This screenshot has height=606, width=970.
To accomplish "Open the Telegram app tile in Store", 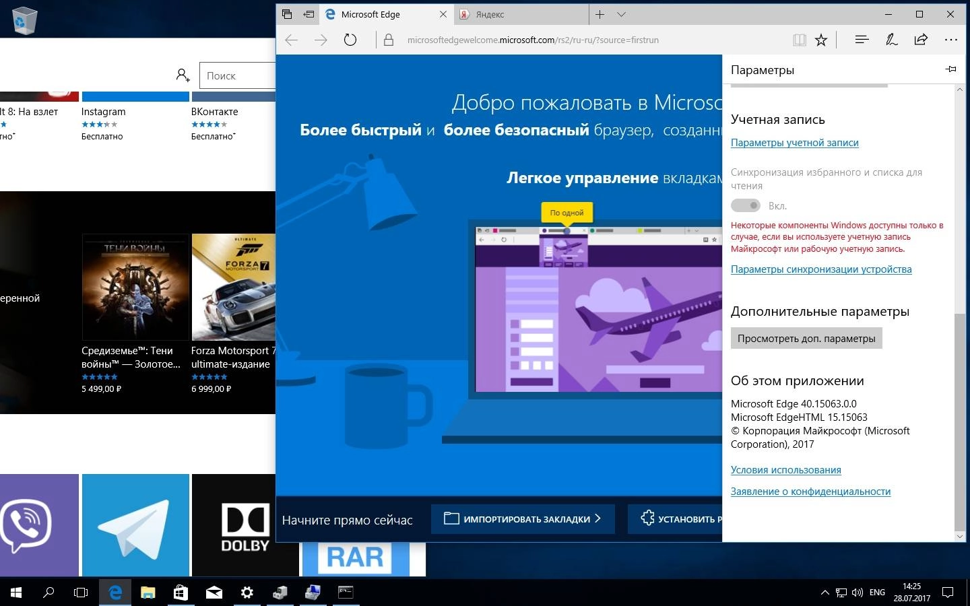I will [135, 525].
